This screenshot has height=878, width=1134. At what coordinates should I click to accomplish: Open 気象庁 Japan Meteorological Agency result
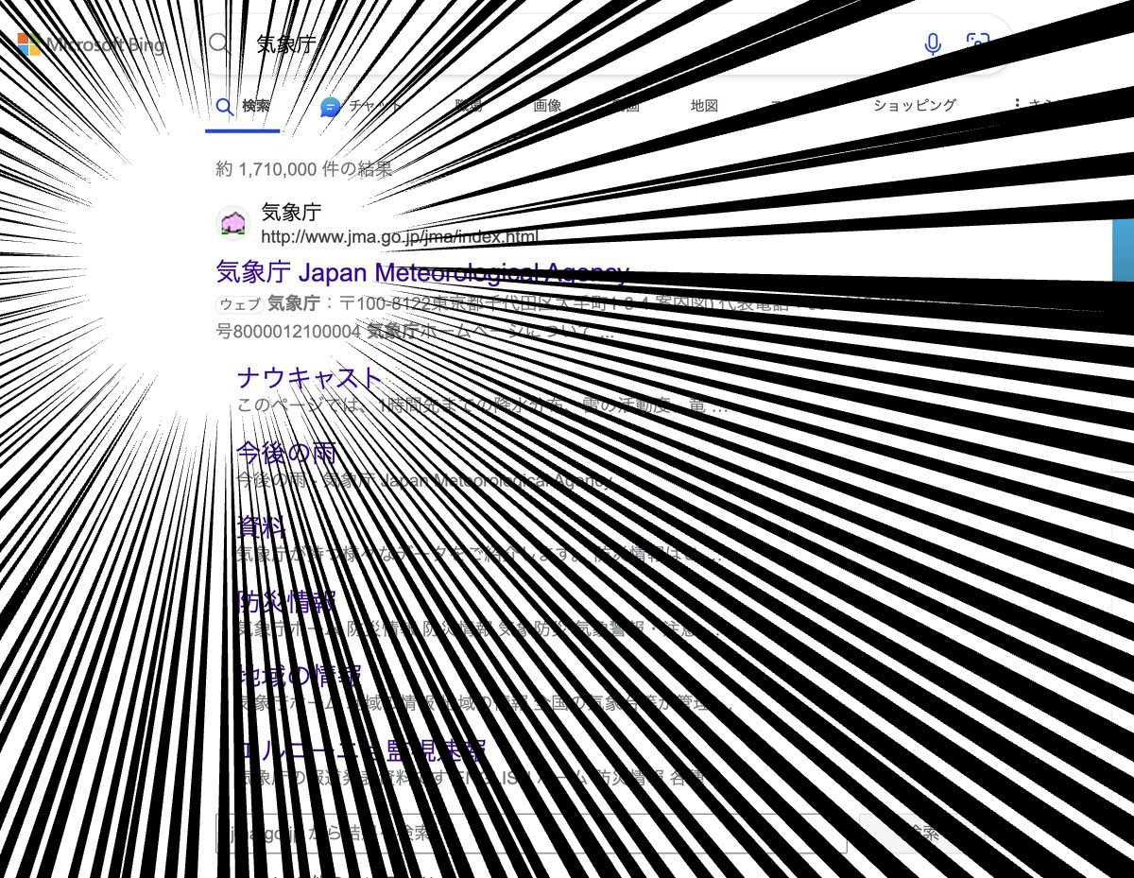click(x=421, y=273)
